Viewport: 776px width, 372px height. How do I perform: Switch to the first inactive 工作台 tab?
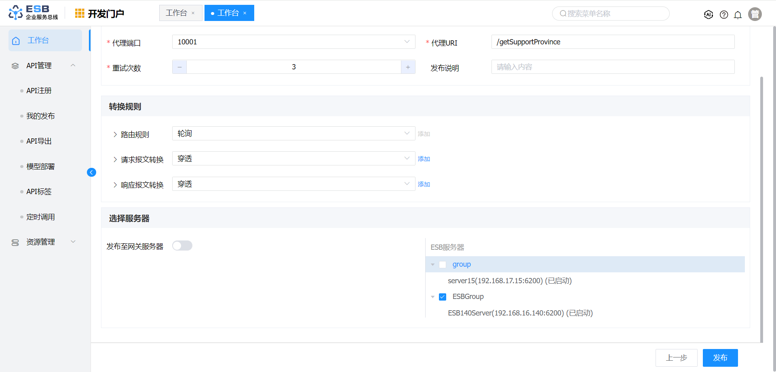point(177,13)
